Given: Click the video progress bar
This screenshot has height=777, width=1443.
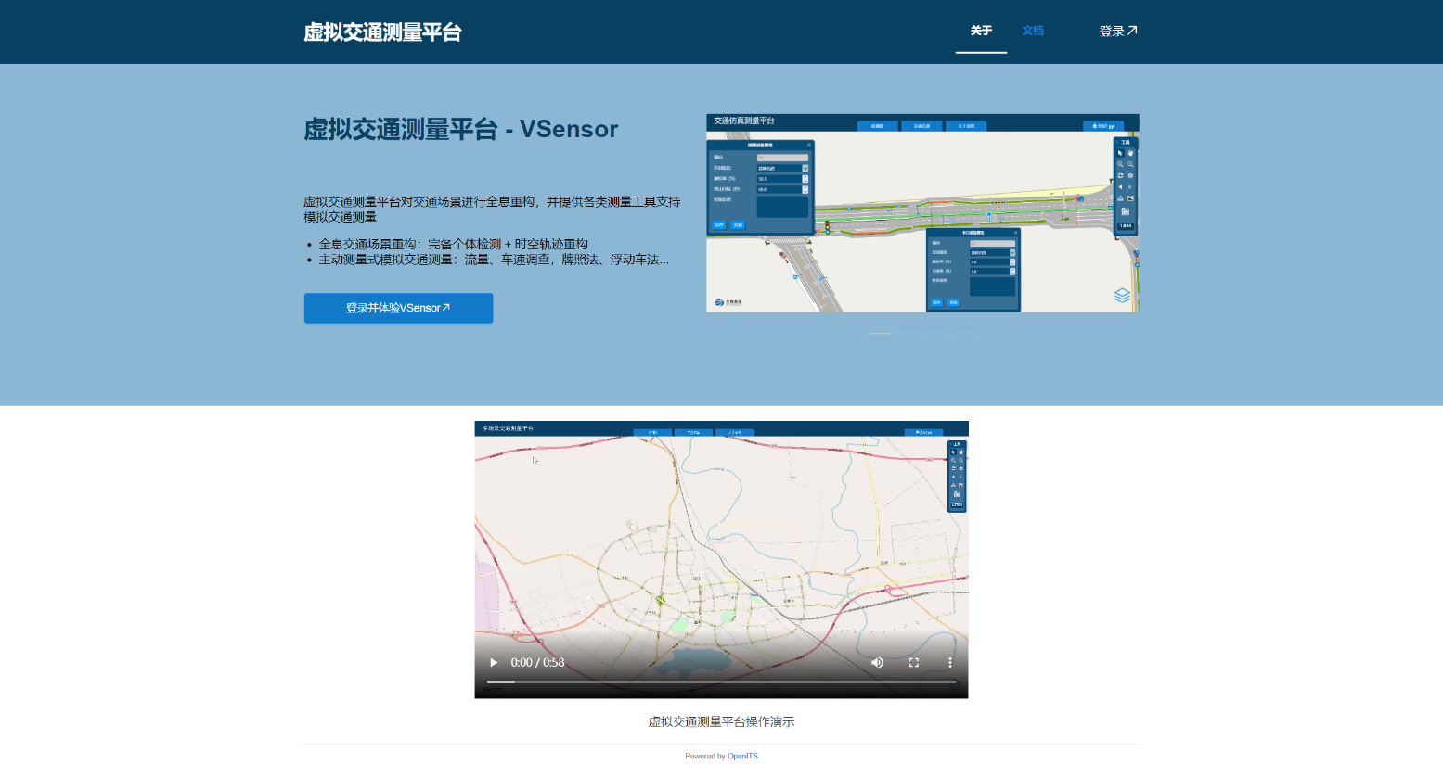Looking at the screenshot, I should 721,681.
